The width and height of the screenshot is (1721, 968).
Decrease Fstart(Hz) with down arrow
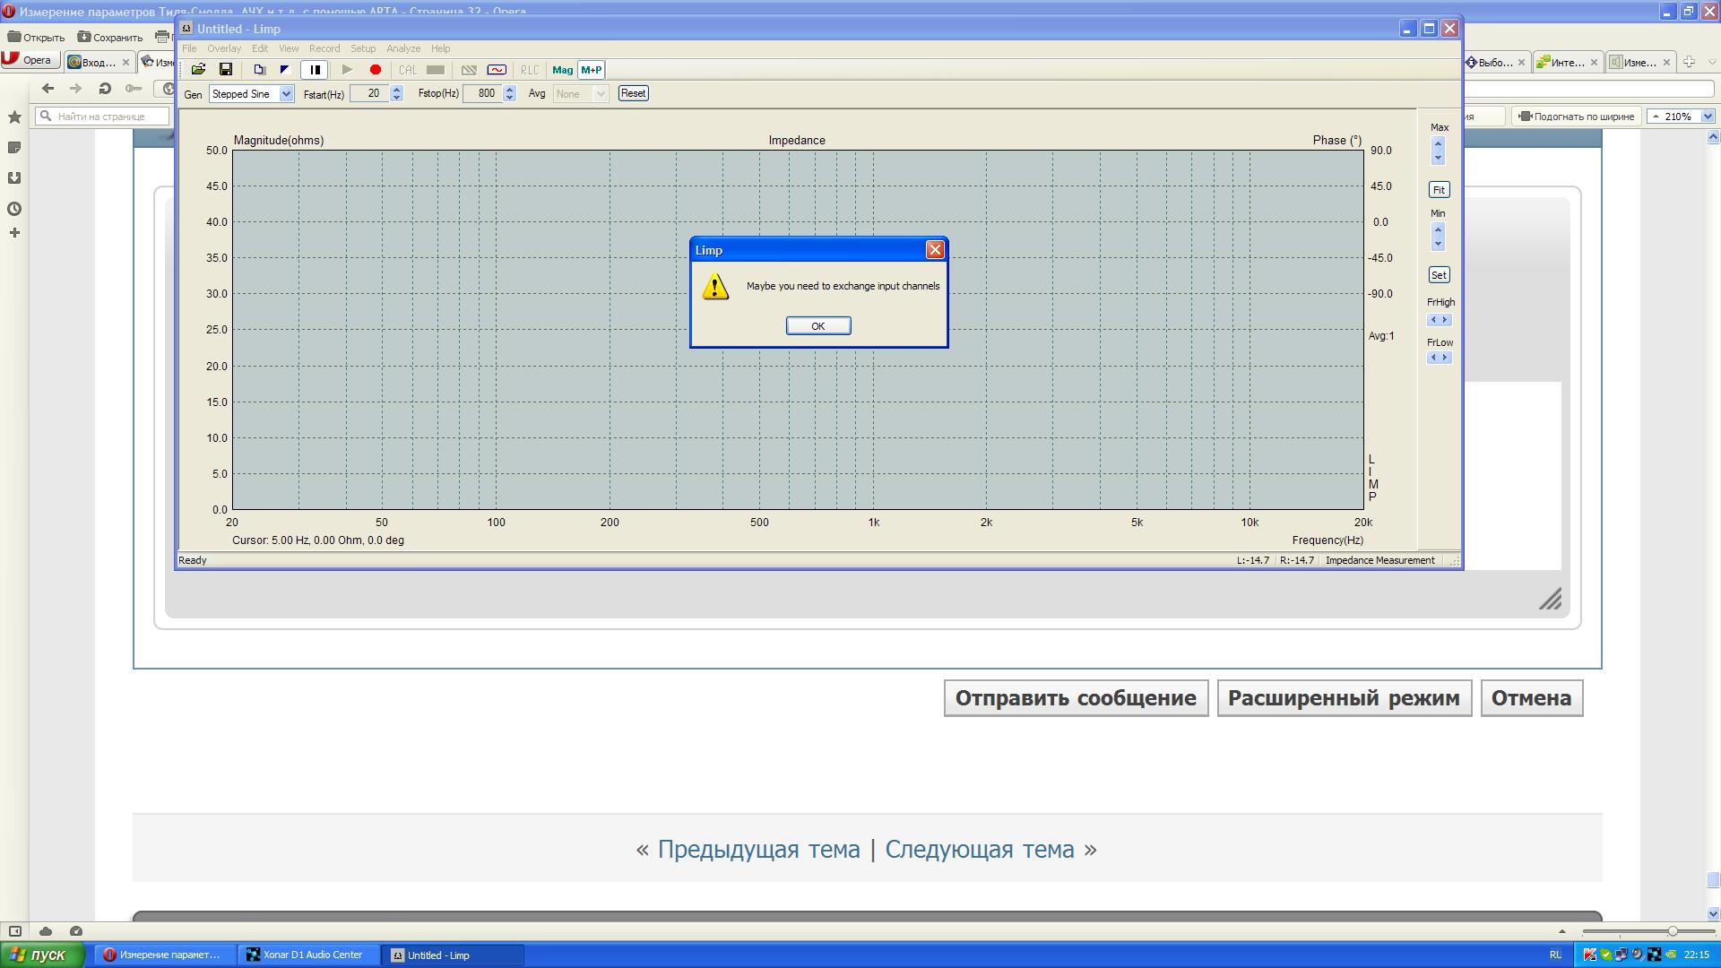tap(397, 98)
